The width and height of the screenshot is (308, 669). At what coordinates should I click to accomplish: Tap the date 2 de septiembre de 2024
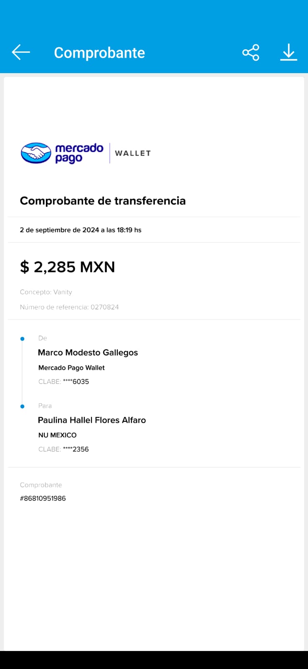point(81,230)
